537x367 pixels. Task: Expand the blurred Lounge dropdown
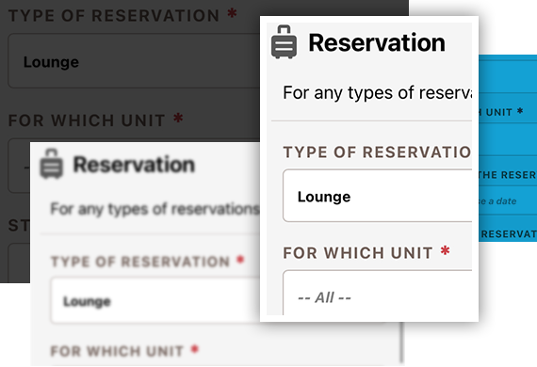click(155, 300)
